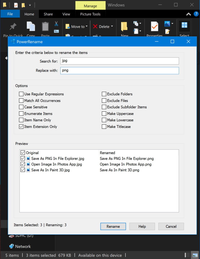Click Network in the navigation pane
200x259 pixels.
point(23,246)
